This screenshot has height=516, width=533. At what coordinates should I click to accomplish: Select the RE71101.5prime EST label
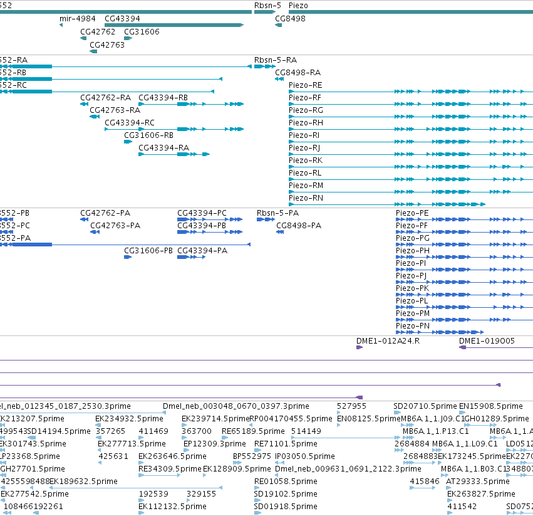286,444
